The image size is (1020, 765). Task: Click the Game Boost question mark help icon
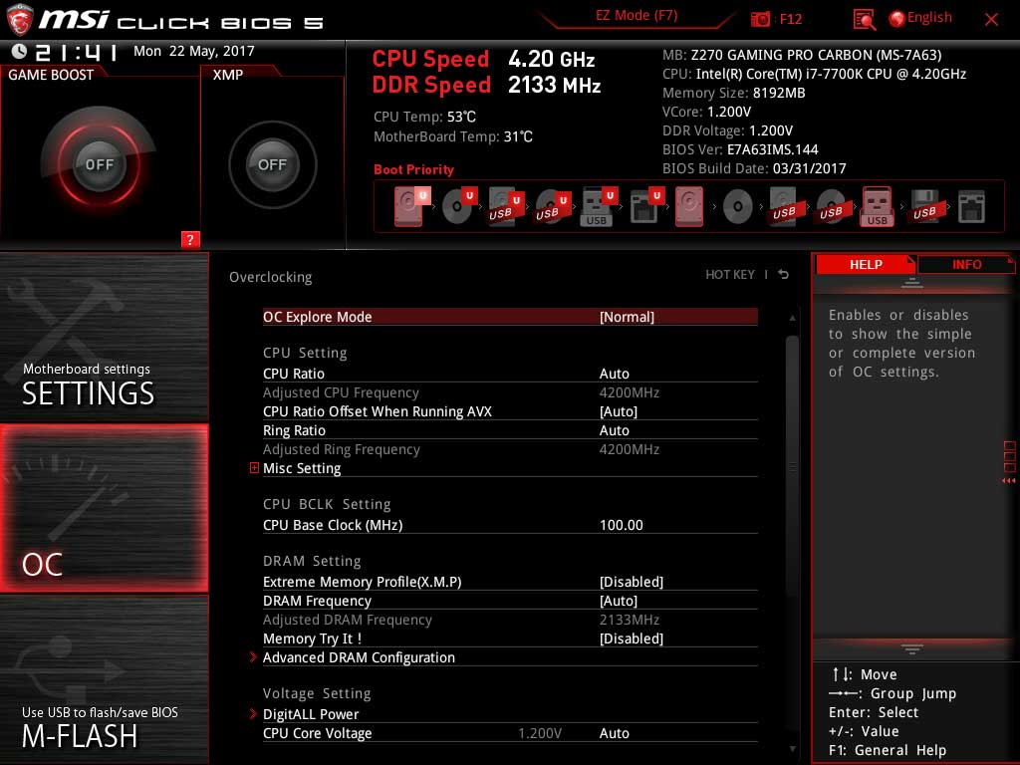190,239
